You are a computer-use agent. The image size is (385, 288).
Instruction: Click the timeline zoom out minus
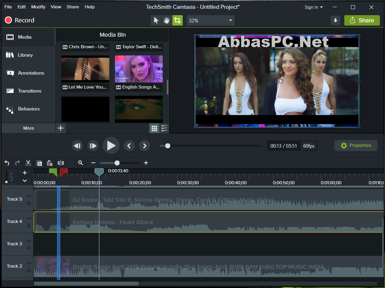(93, 163)
